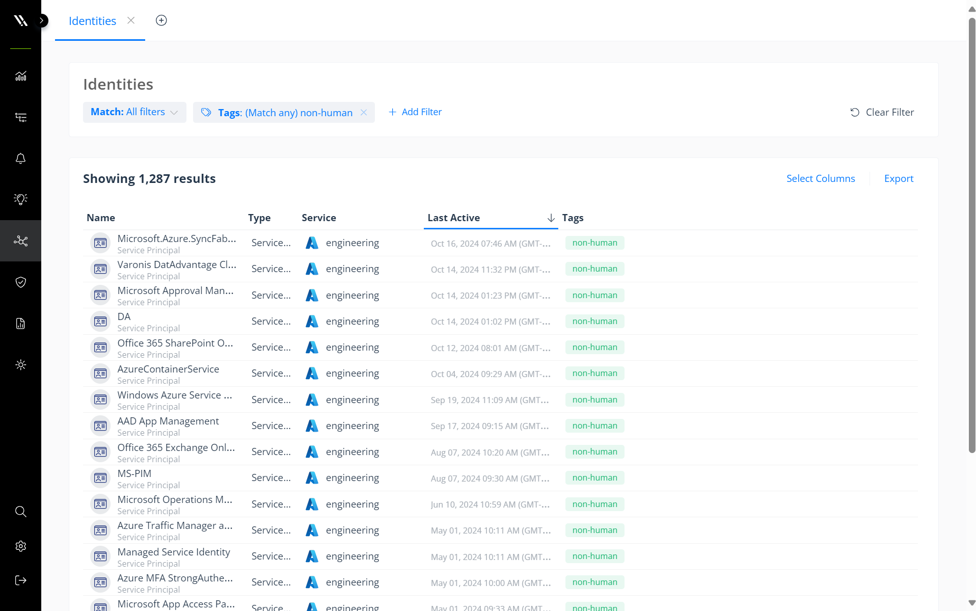Click service principal icon for Varonis DatAdvantage row

tap(100, 269)
